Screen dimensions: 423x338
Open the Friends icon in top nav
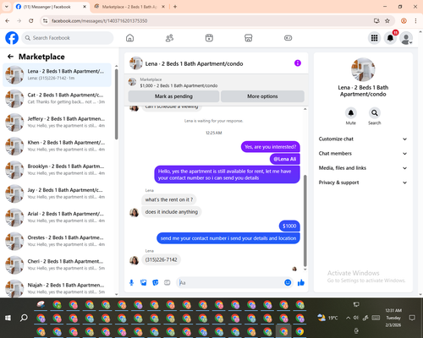tap(169, 38)
